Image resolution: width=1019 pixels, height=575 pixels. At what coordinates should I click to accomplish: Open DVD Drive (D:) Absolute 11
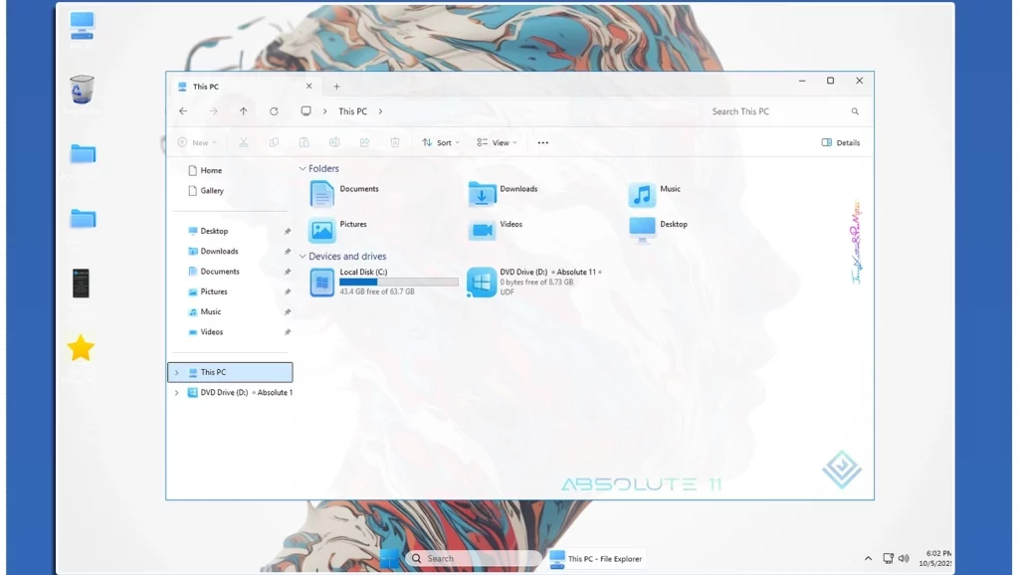[x=483, y=282]
